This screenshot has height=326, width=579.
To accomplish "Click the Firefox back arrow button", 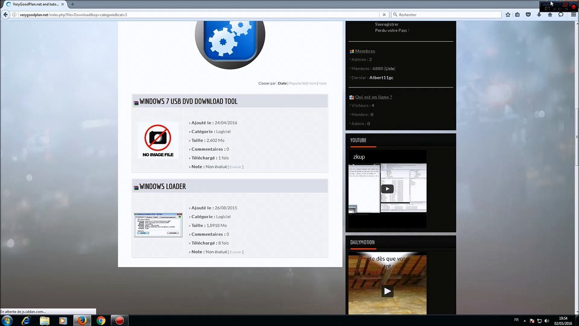I will [x=5, y=14].
